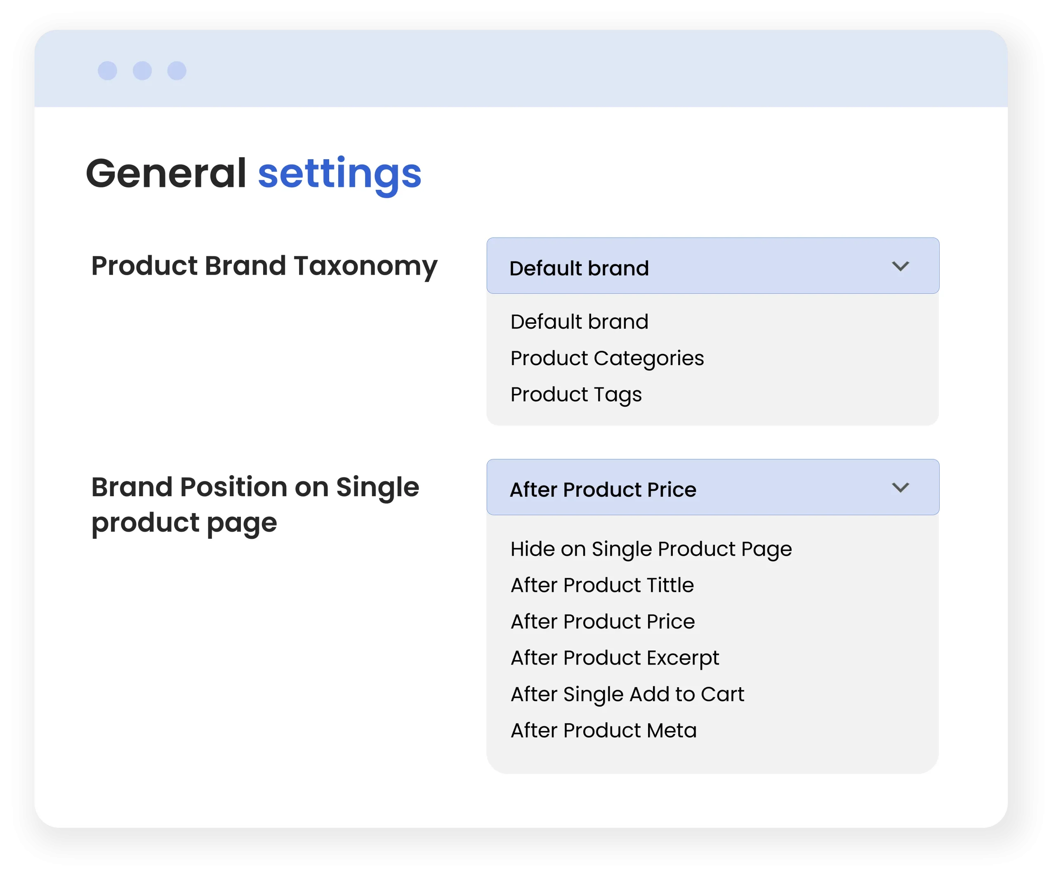1056x877 pixels.
Task: Pick Product Tags from taxonomy options
Action: [x=576, y=394]
